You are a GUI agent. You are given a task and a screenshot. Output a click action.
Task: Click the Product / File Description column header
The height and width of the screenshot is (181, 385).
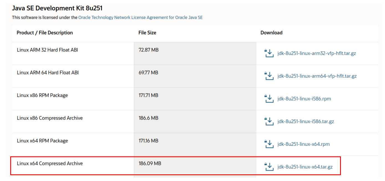45,33
